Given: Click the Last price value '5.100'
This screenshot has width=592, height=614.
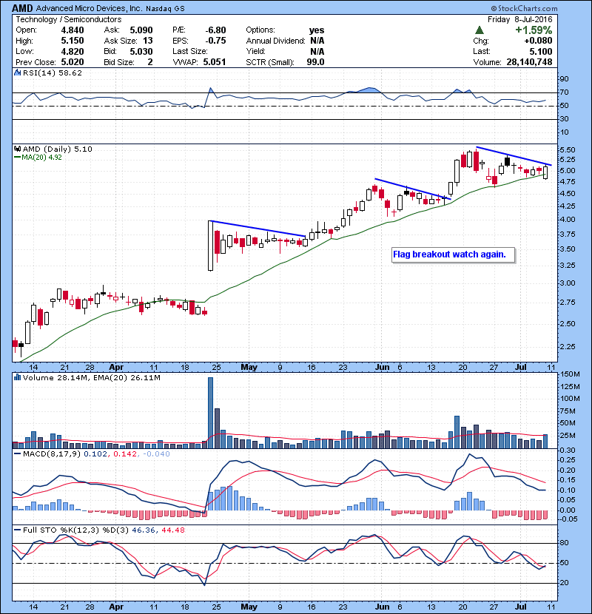Looking at the screenshot, I should tap(541, 51).
